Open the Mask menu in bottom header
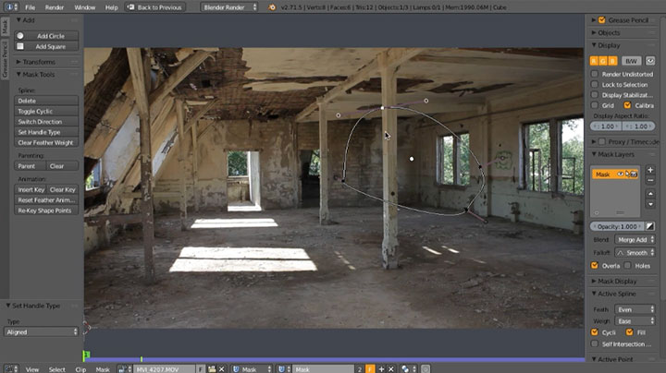 (103, 369)
